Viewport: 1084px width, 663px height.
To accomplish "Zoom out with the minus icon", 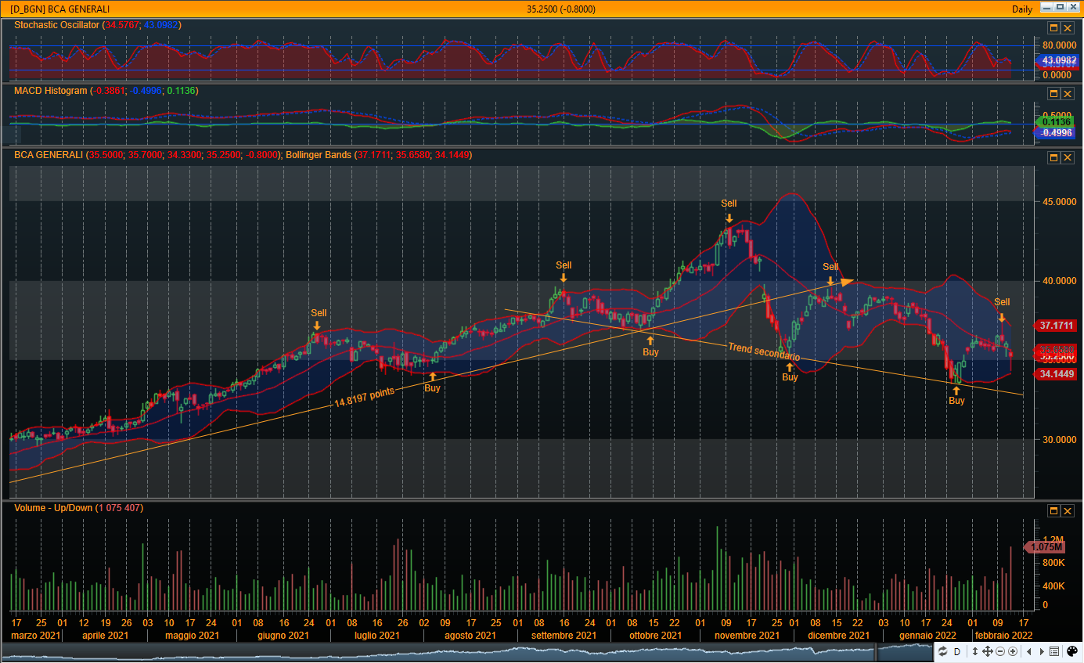I will [x=1000, y=651].
